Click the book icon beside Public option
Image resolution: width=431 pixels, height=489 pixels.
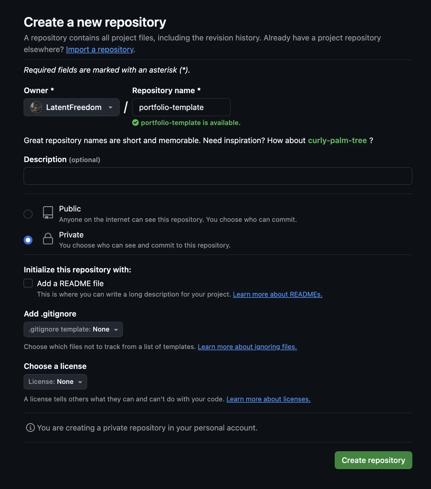pyautogui.click(x=48, y=213)
